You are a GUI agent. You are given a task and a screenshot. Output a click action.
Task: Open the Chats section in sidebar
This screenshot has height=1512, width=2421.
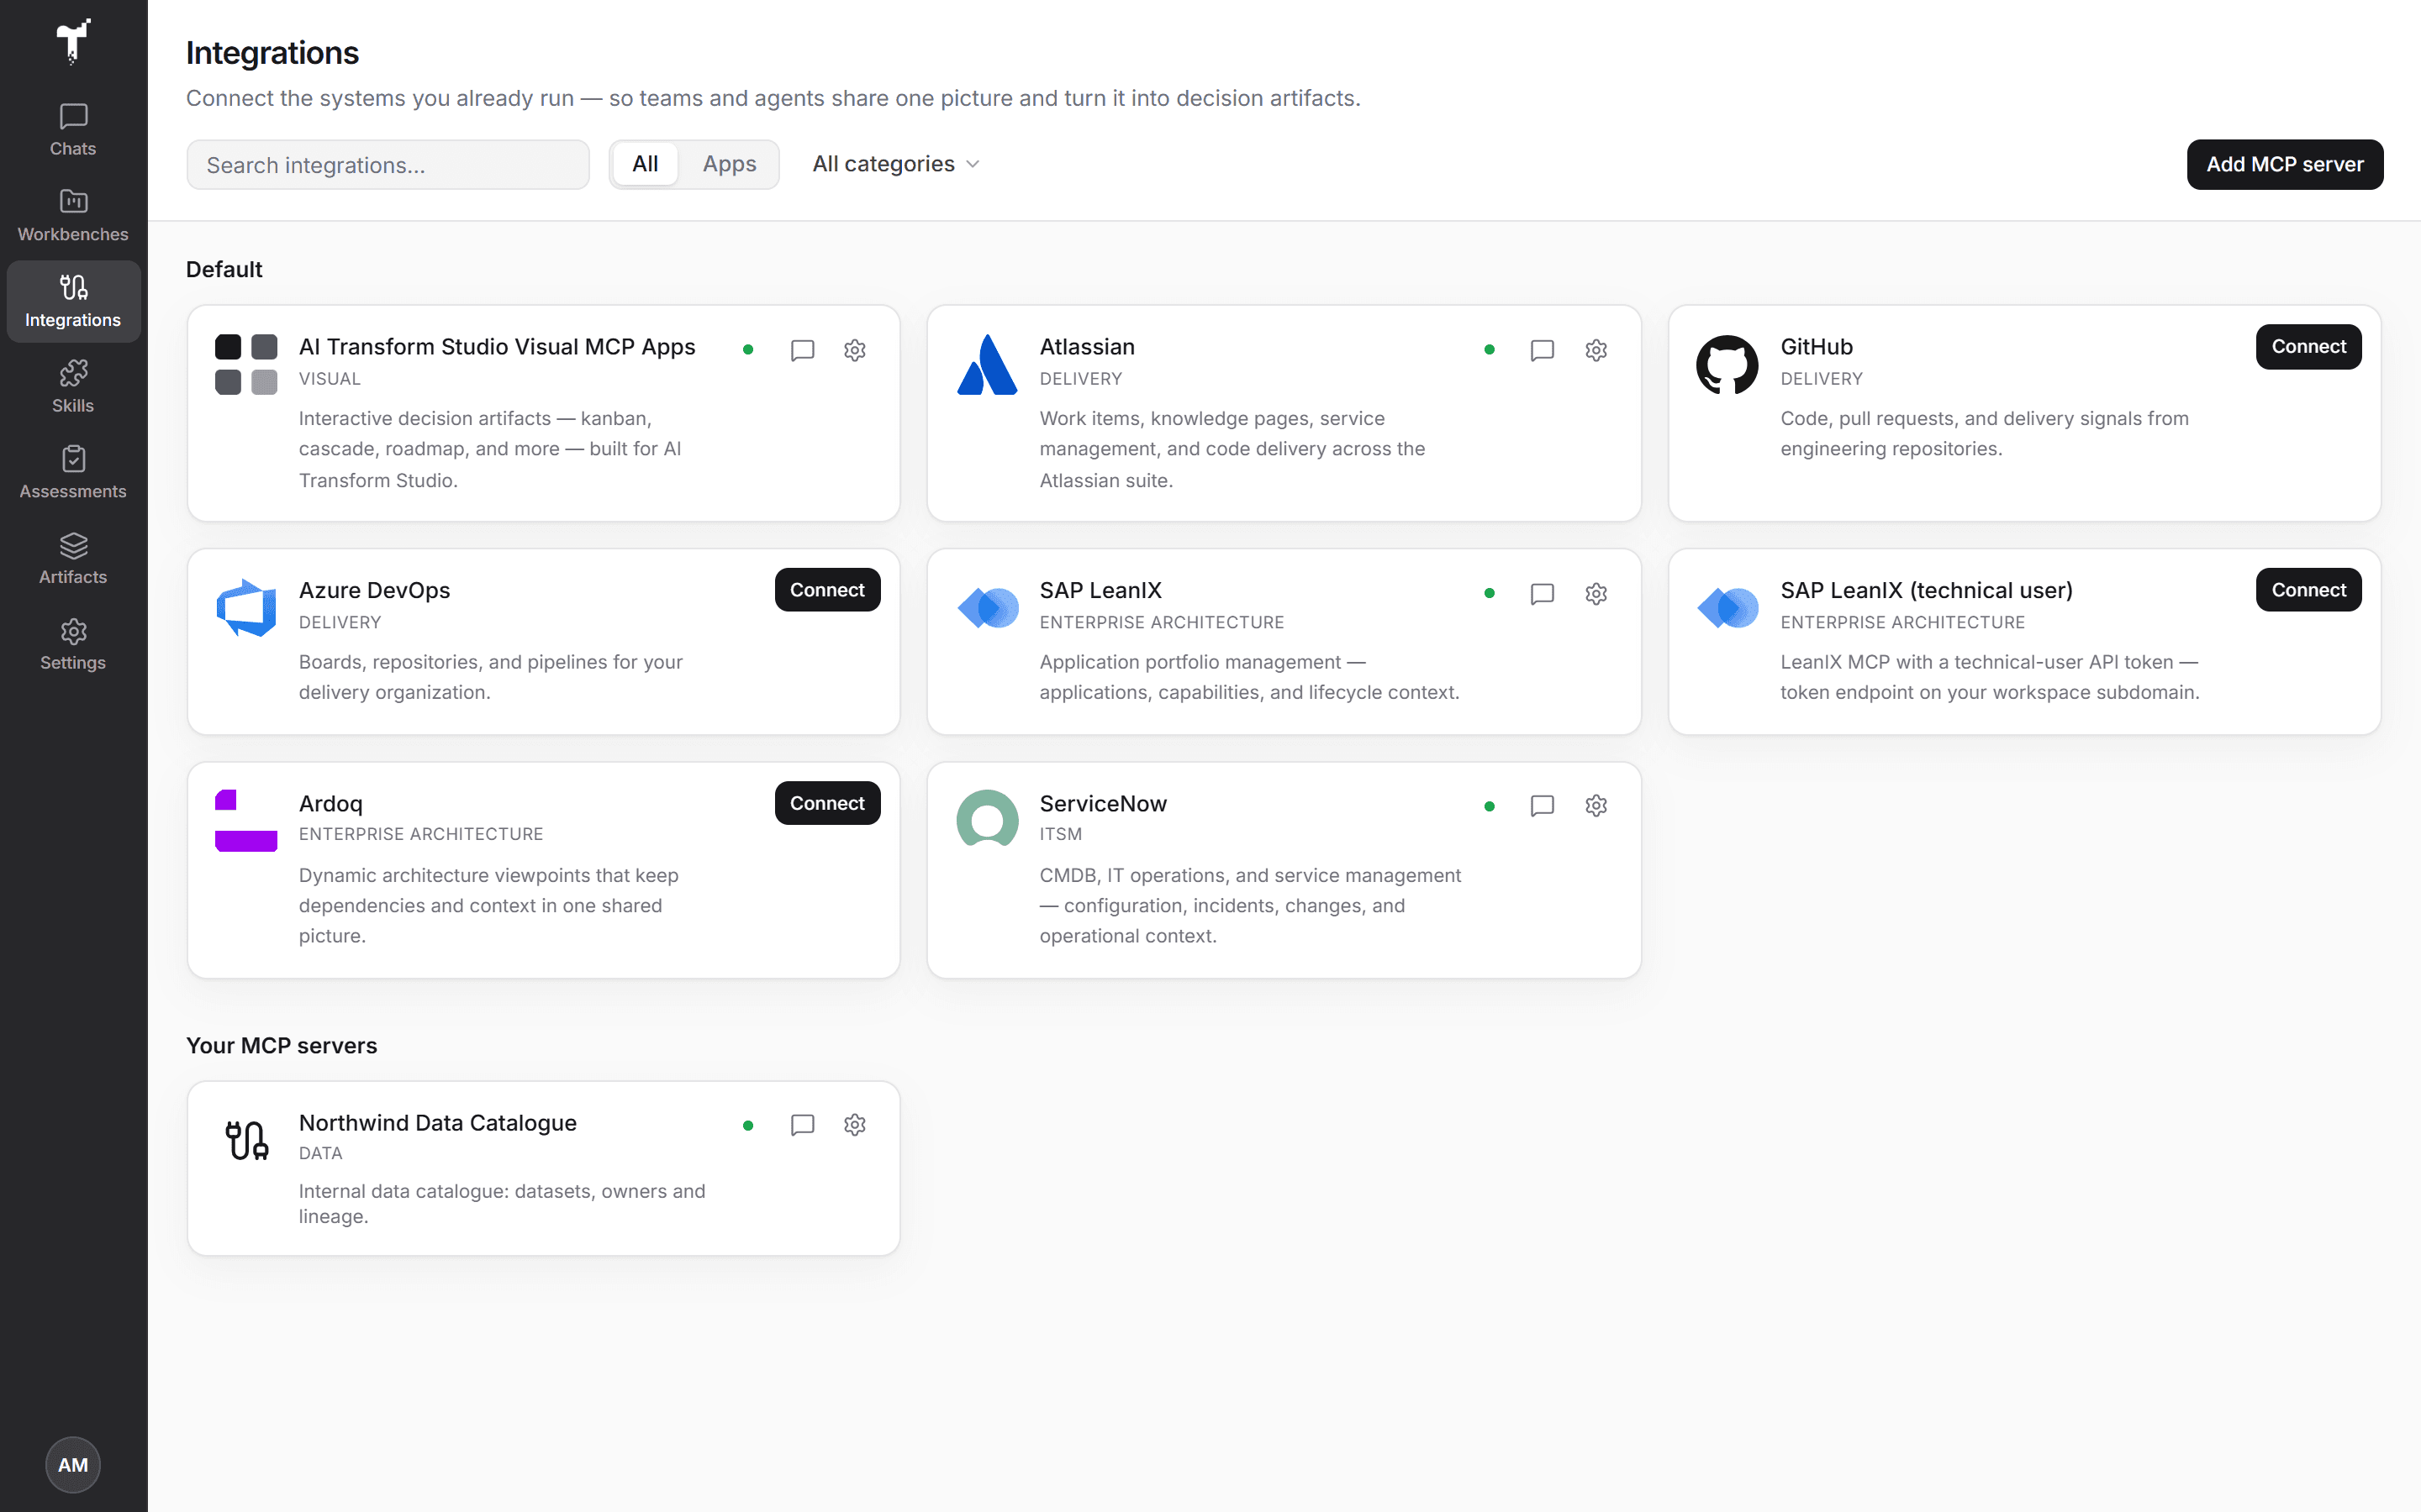click(73, 130)
